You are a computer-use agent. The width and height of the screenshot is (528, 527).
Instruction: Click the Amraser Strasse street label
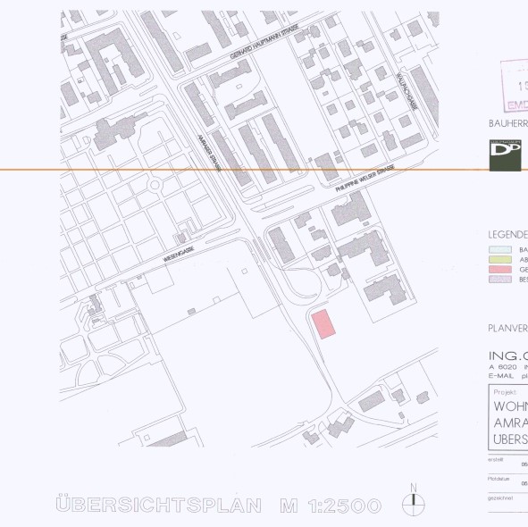[209, 153]
